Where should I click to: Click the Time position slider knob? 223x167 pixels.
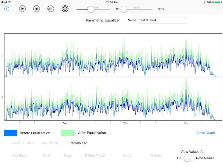[124, 9]
